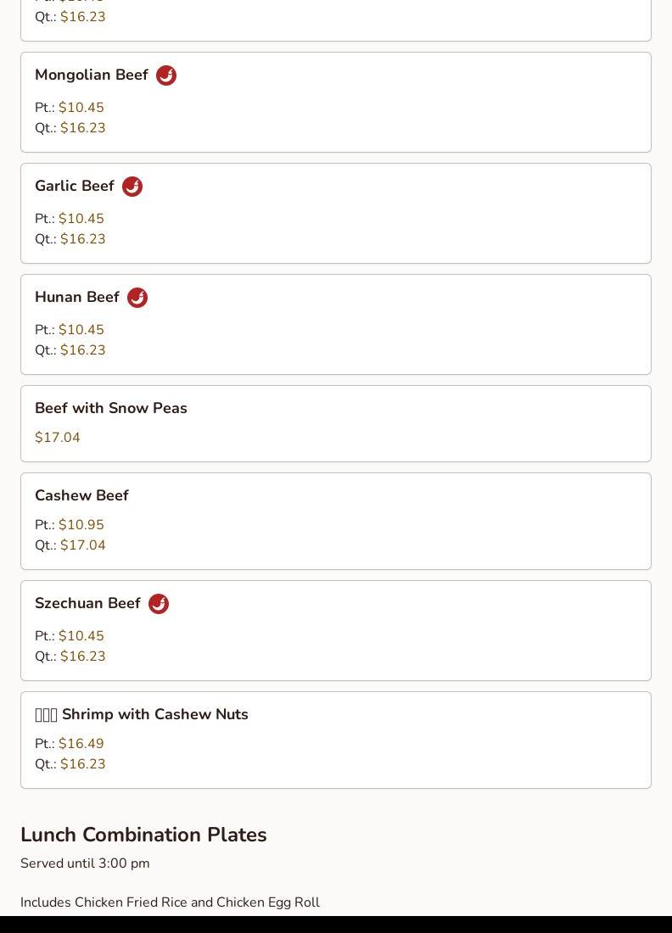The height and width of the screenshot is (933, 672).
Task: Select Cashew Beef pint price $10.95
Action: coord(81,525)
